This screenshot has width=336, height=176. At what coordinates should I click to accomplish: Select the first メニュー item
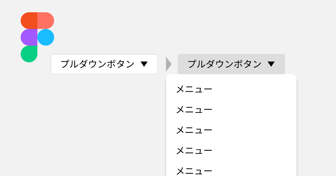194,89
